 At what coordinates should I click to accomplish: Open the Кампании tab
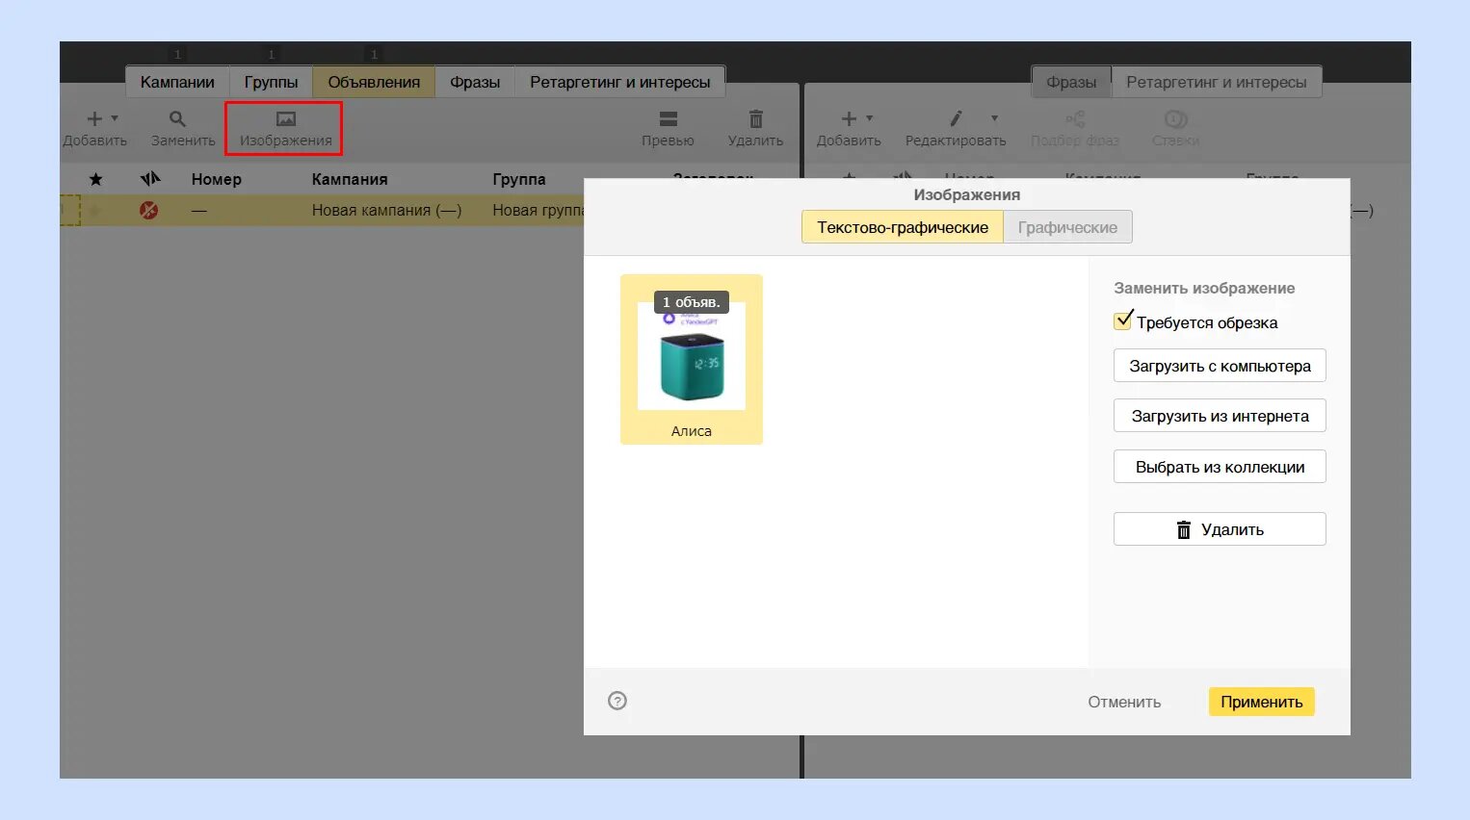click(x=177, y=82)
